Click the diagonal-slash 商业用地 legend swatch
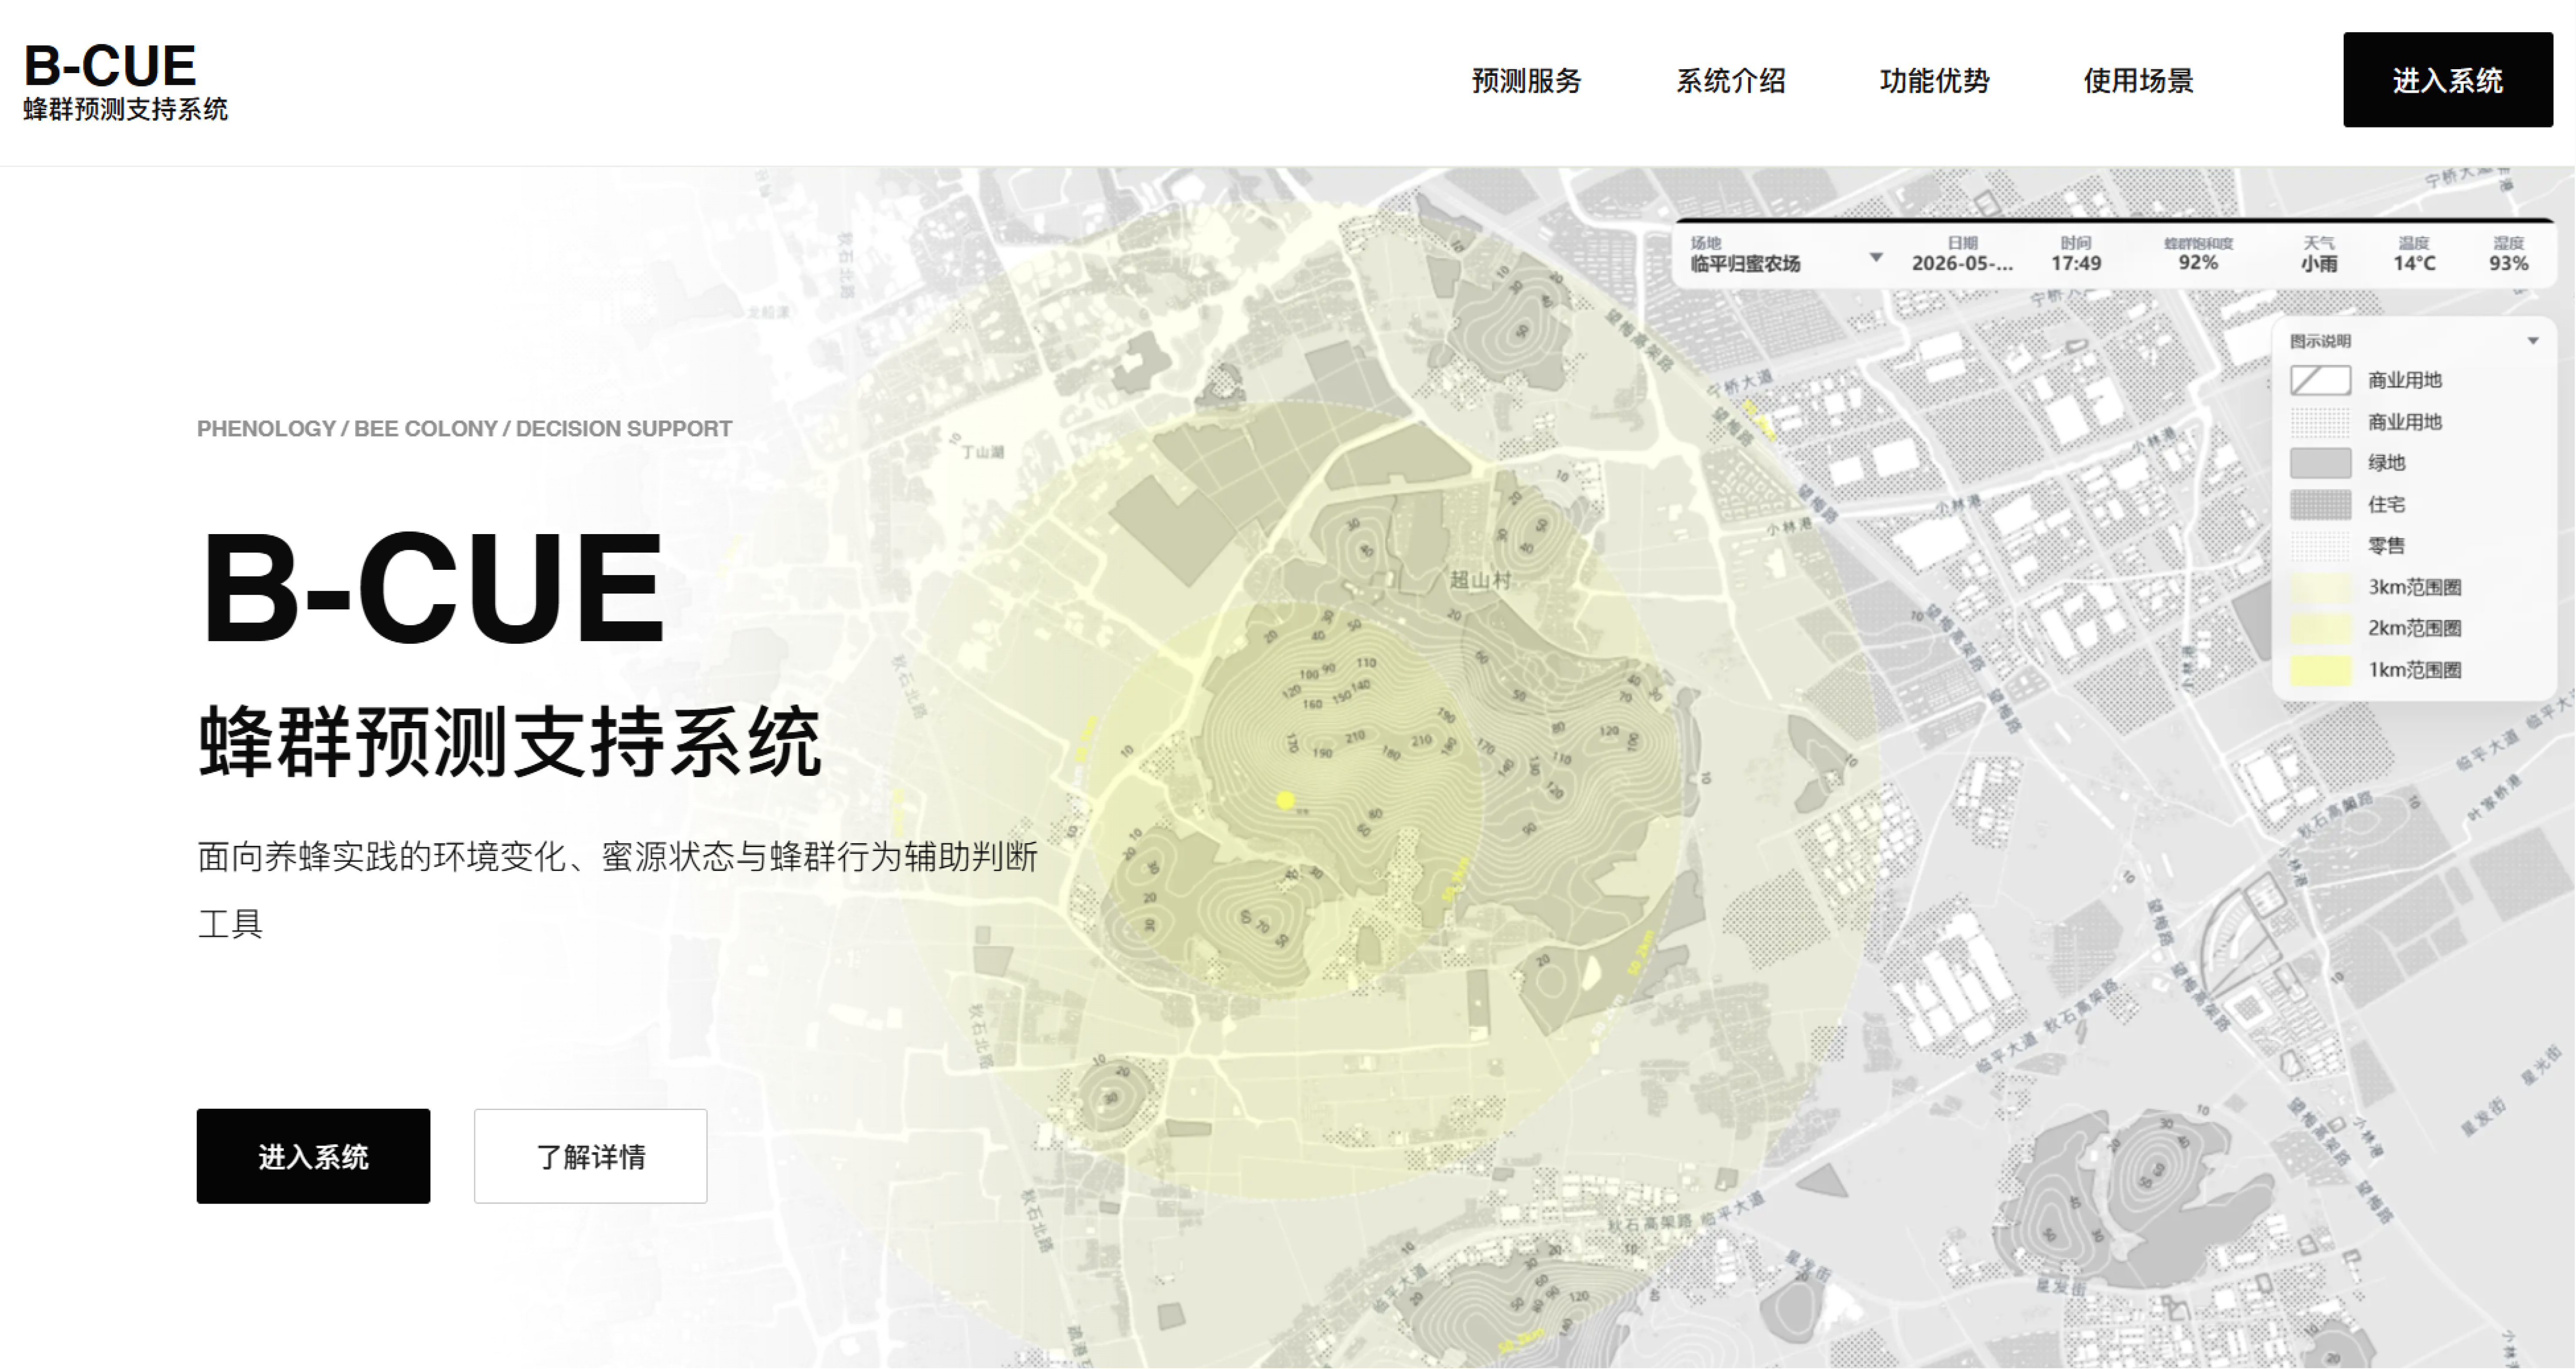Image resolution: width=2576 pixels, height=1369 pixels. [2320, 380]
